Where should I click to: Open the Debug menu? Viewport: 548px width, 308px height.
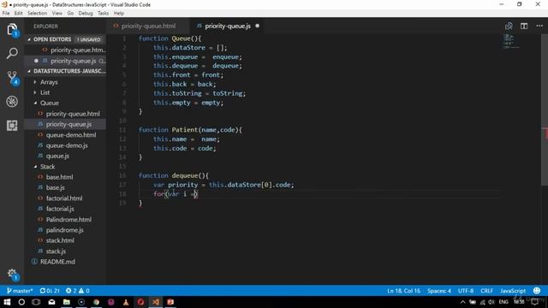tap(86, 14)
